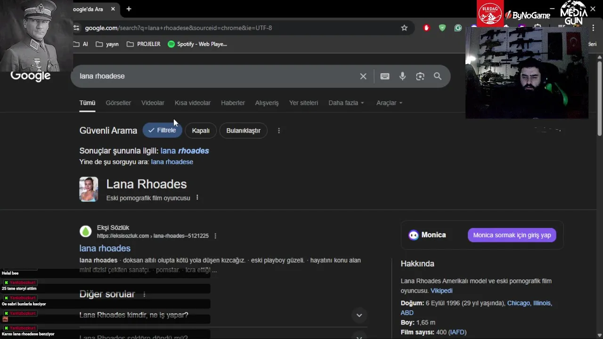Click chat message 'Helal bee'

click(10, 273)
